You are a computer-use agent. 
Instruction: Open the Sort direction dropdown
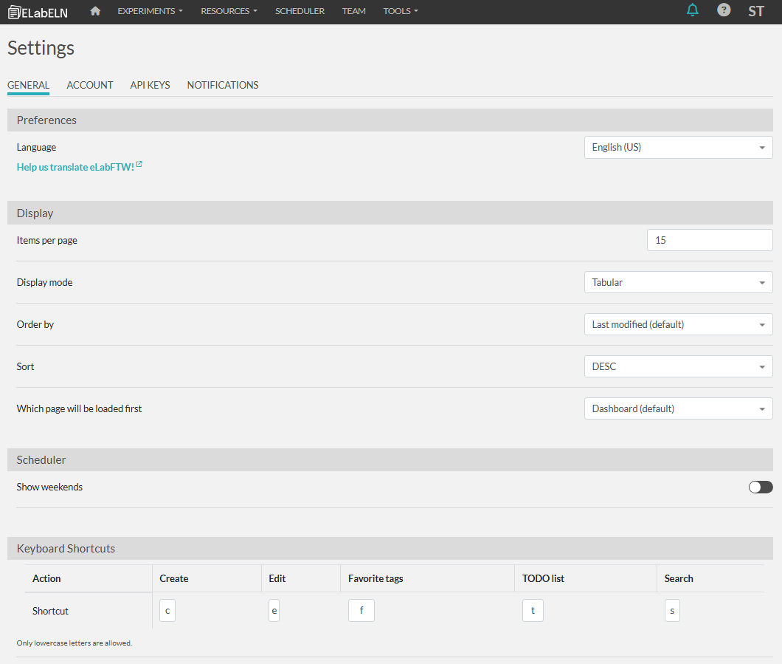[x=678, y=366]
